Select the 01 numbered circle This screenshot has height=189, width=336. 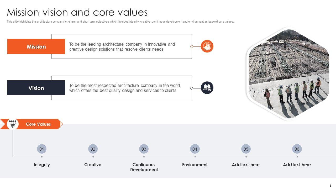(42, 149)
